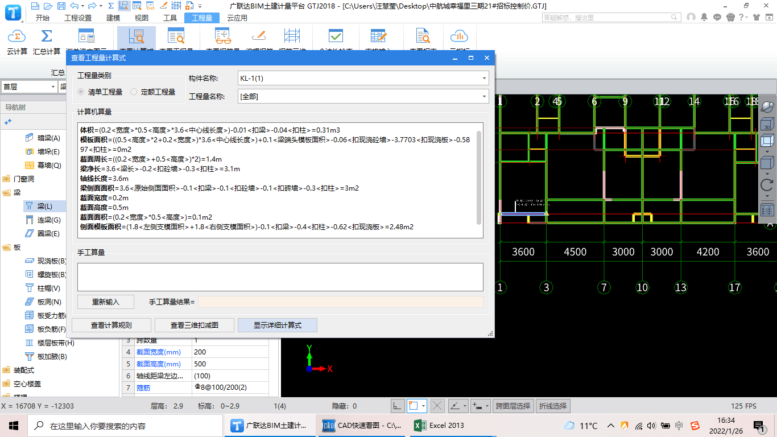Click the orthogonal mode icon in status bar
The height and width of the screenshot is (437, 777).
(398, 406)
